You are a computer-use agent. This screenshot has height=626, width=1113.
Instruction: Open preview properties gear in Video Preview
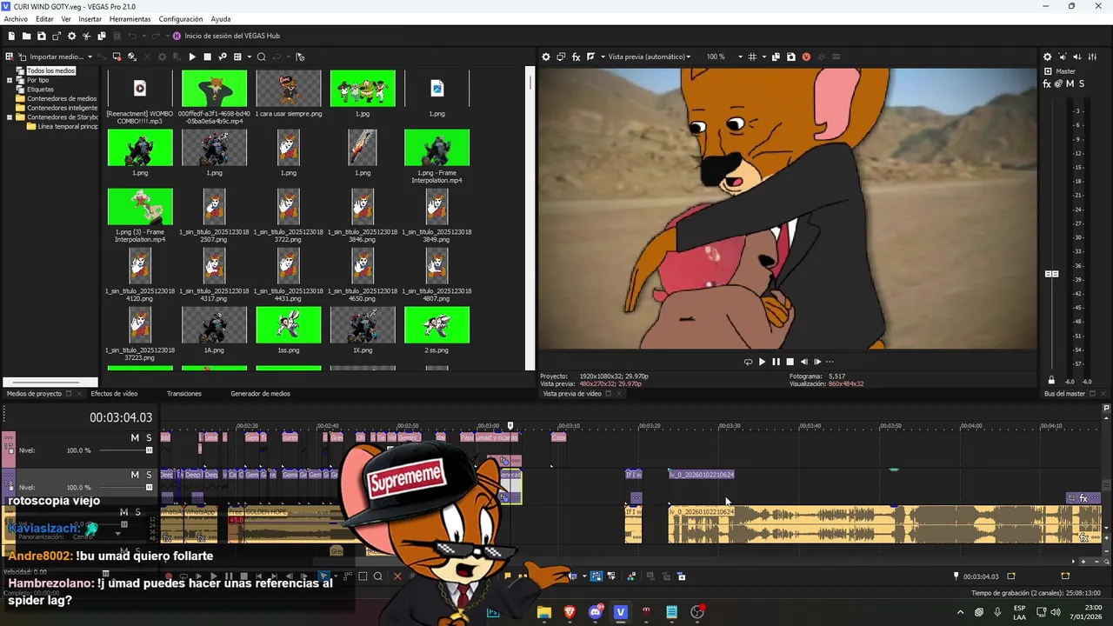click(546, 57)
